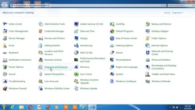Expand arrow after Control Panel breadcrumb
The height and width of the screenshot is (110, 195).
point(28,5)
